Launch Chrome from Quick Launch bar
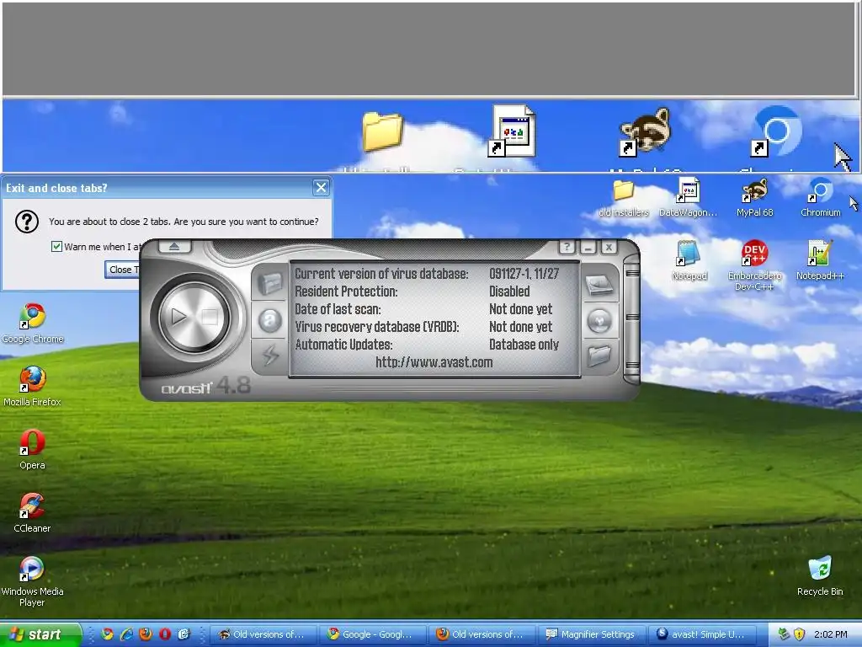 point(107,634)
